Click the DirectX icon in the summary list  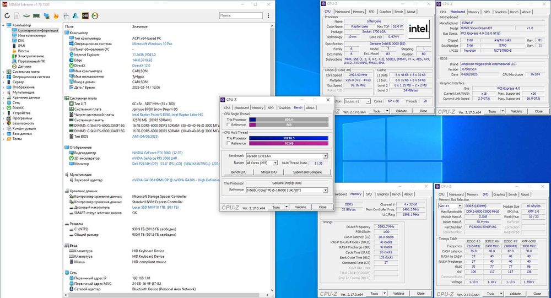point(71,66)
